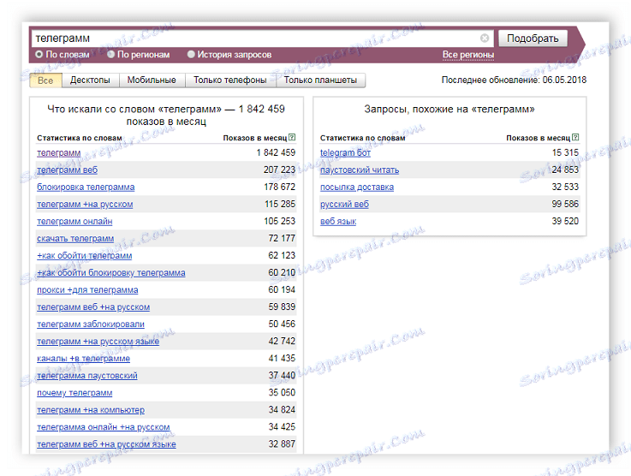Click the 32 887 impressions value
This screenshot has height=476, width=631.
pos(282,443)
